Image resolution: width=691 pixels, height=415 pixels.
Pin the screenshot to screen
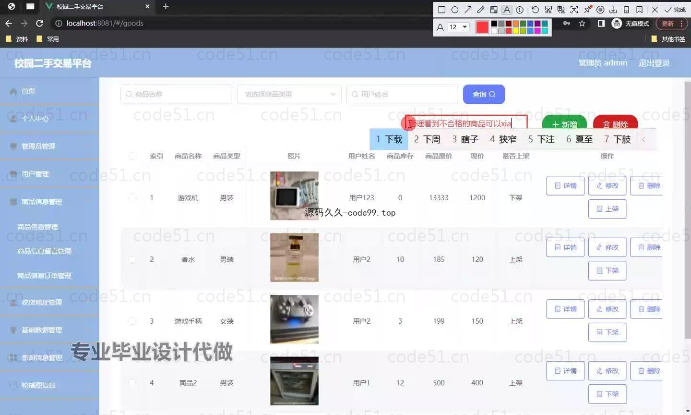point(587,10)
